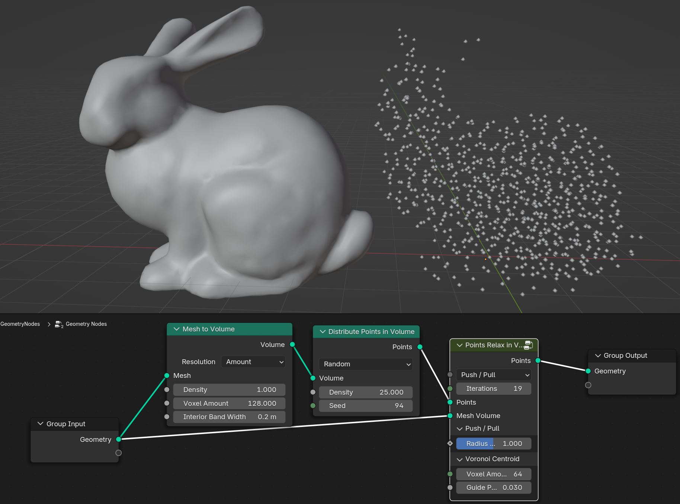The image size is (680, 504).
Task: Collapse the Push / Pull panel section
Action: [460, 428]
